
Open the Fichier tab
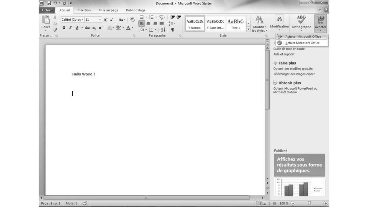(47, 10)
